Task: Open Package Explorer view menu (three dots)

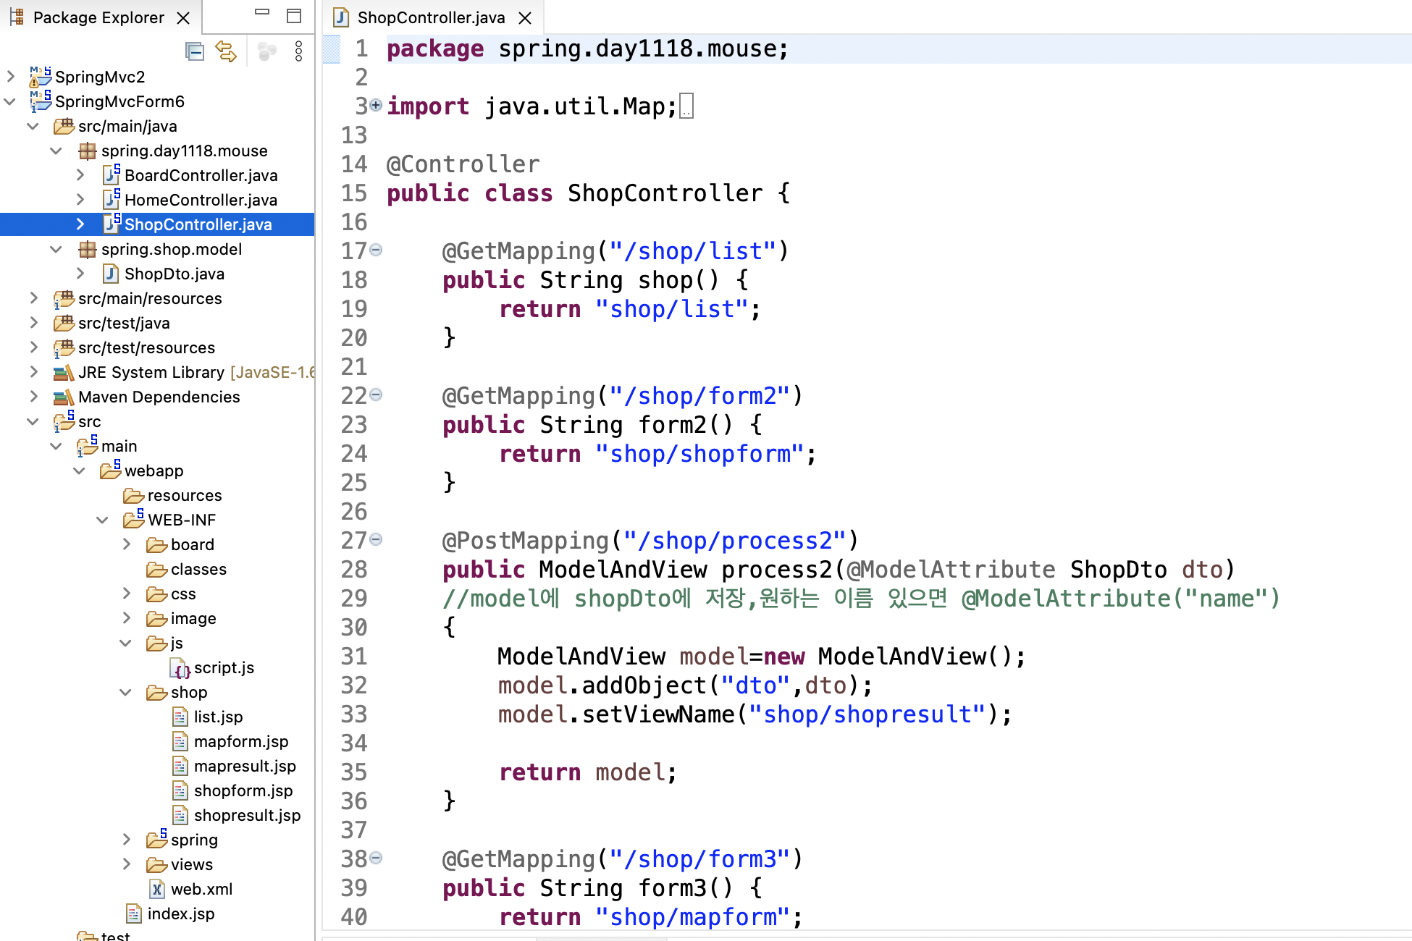Action: tap(298, 51)
